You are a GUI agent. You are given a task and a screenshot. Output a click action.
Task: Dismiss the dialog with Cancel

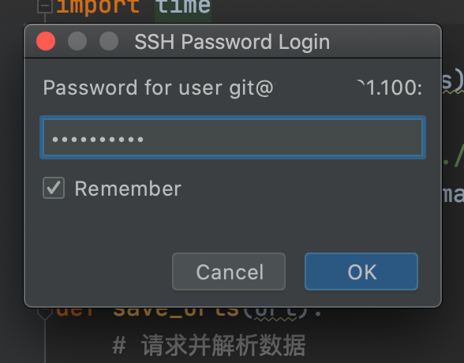[x=229, y=271]
